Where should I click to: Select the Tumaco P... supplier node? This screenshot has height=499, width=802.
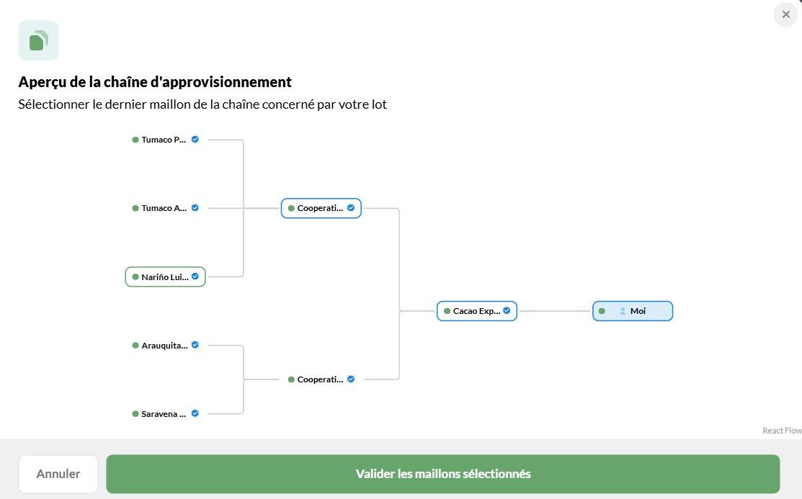pyautogui.click(x=165, y=140)
